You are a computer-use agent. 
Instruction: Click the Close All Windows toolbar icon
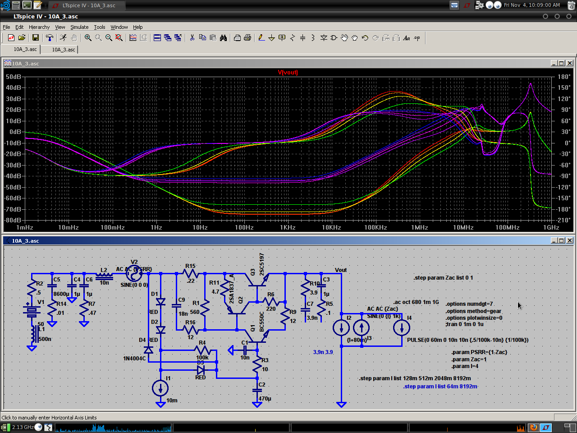[x=178, y=38]
